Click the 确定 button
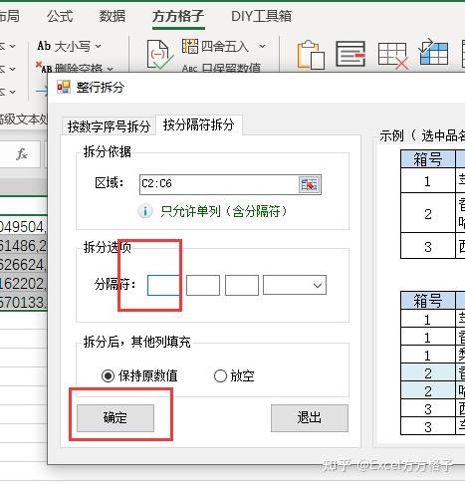The width and height of the screenshot is (465, 485). pyautogui.click(x=116, y=417)
